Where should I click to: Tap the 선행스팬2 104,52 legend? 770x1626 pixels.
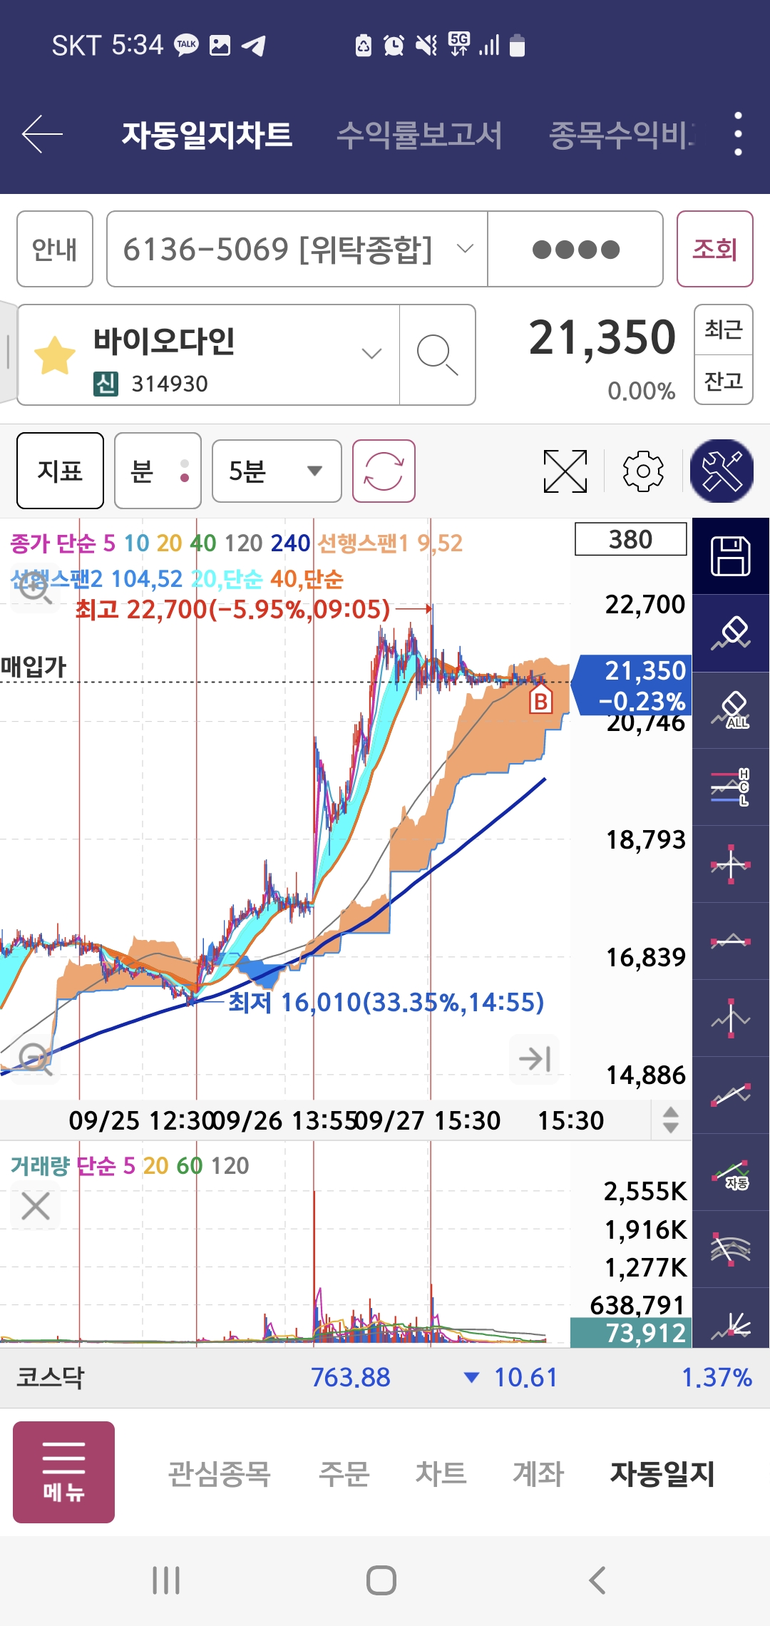(x=96, y=578)
